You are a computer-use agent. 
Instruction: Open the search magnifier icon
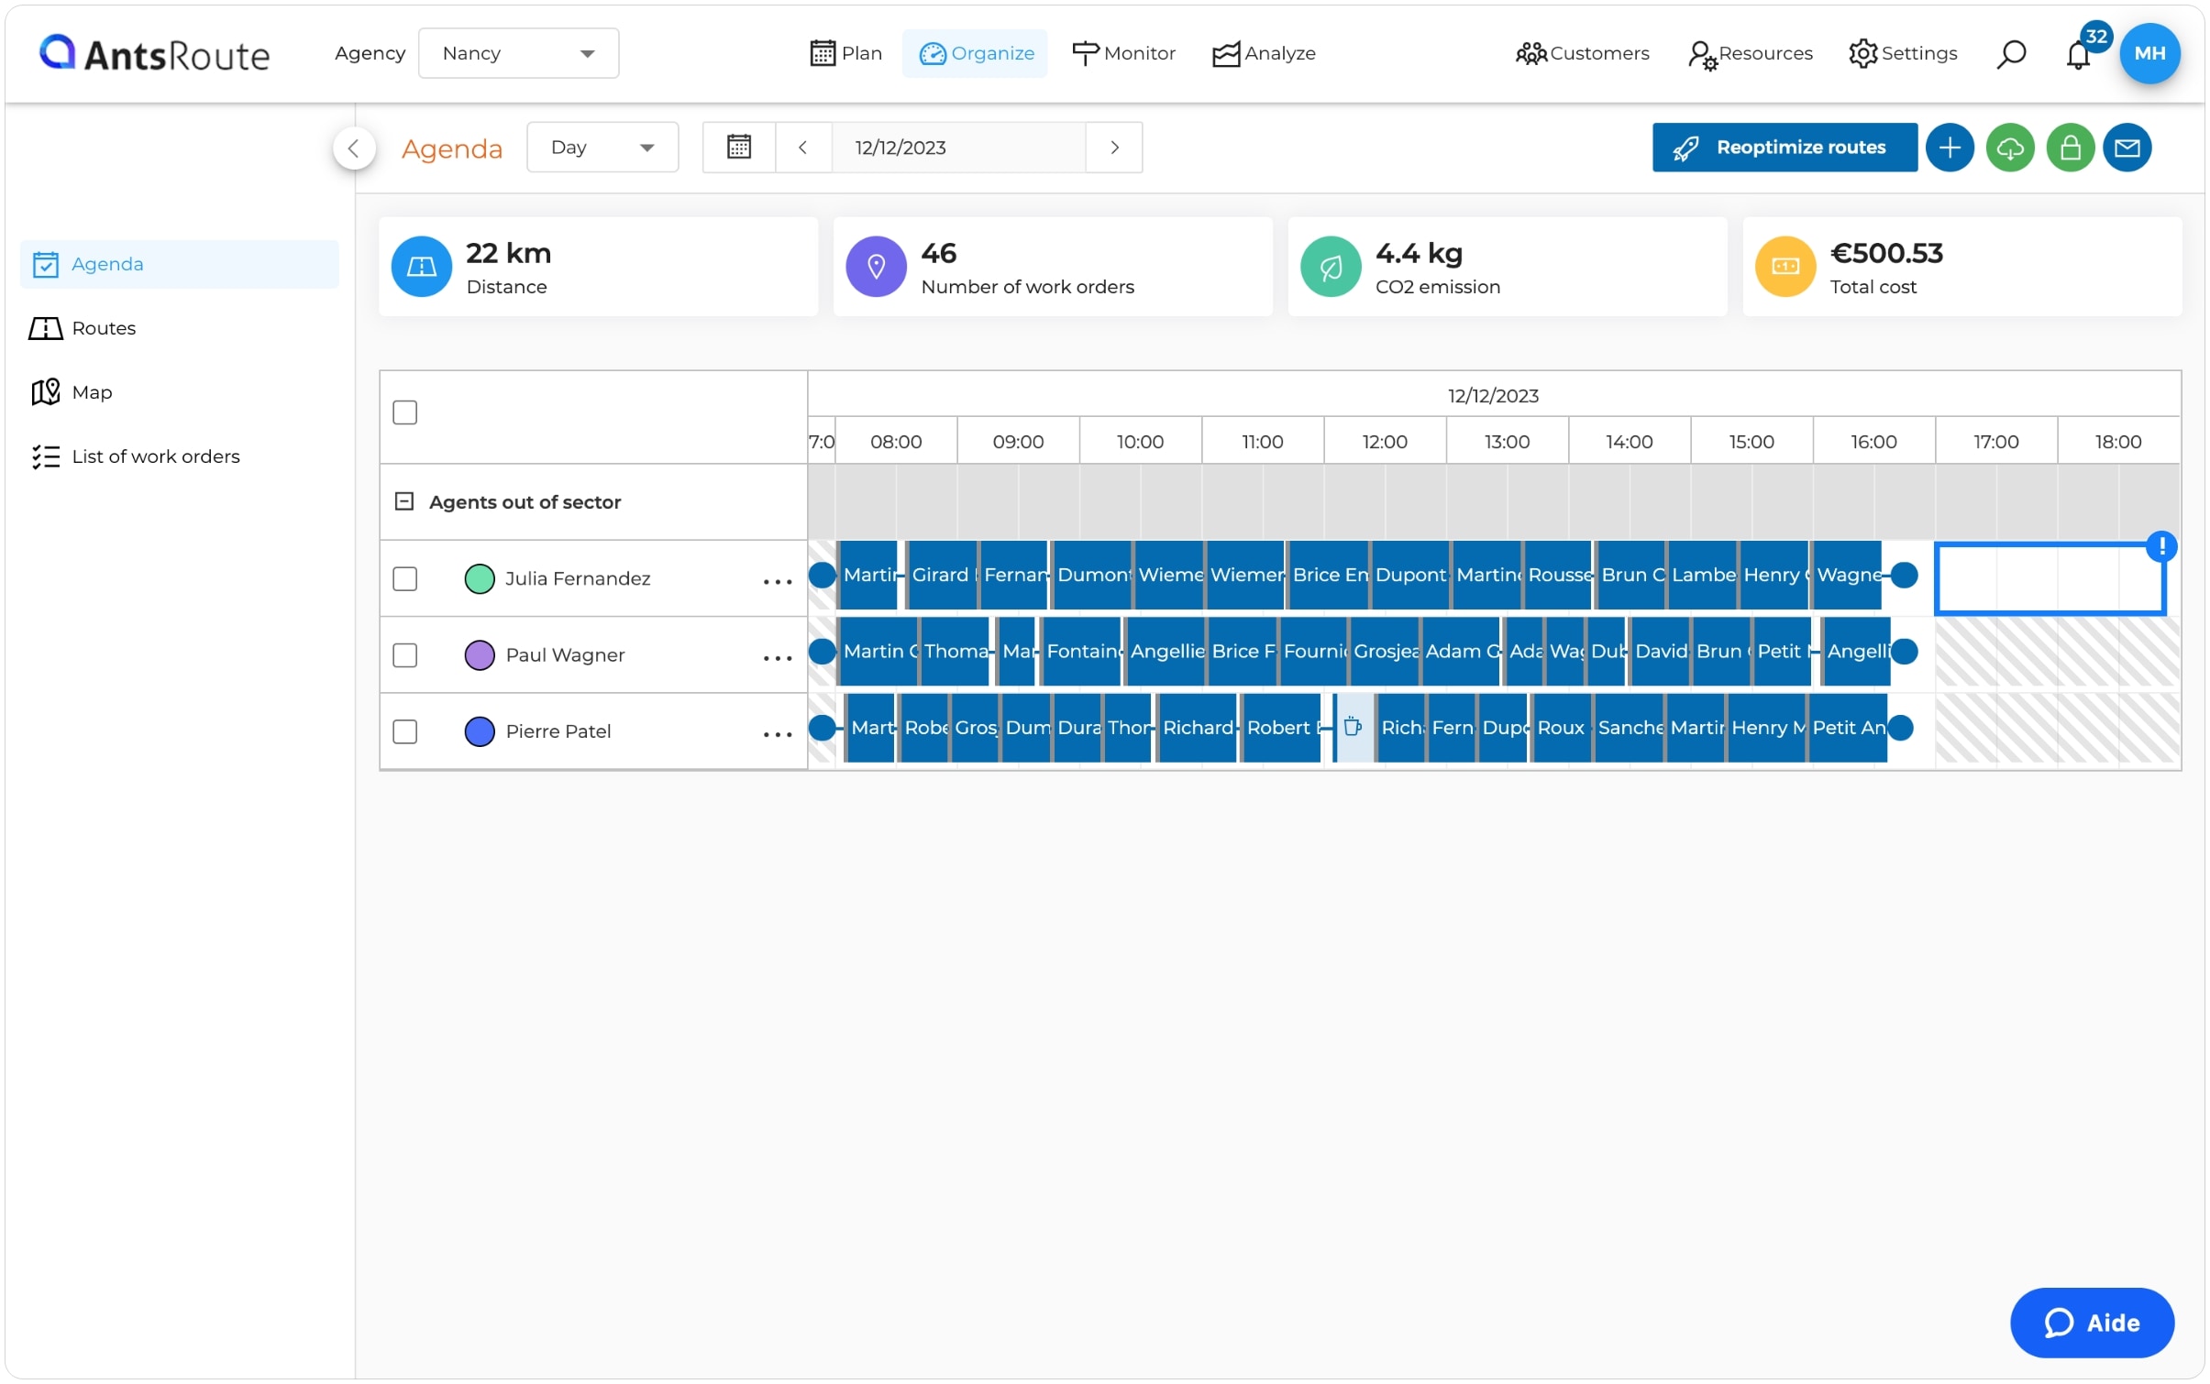[2010, 53]
